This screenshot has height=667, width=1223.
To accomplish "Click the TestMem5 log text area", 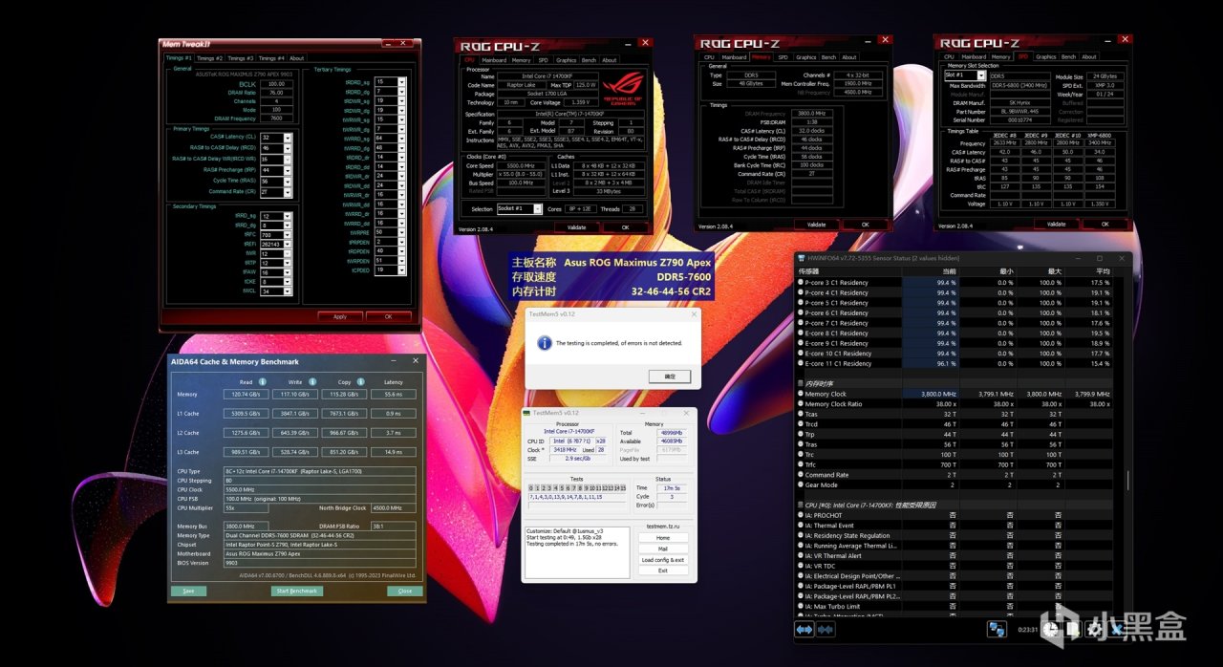I will click(577, 550).
